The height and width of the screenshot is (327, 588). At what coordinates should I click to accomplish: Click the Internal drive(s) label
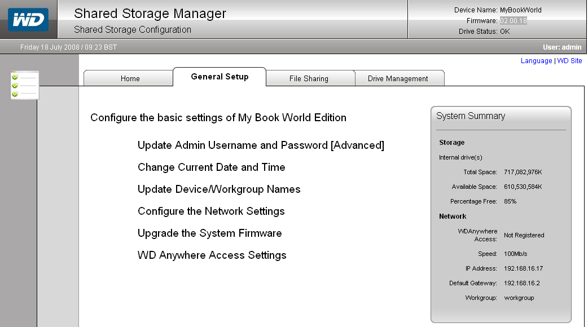tap(460, 157)
